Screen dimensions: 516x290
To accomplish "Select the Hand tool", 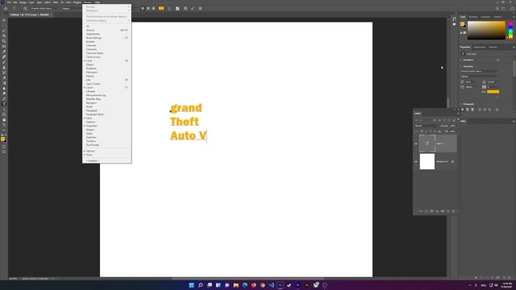I will [4, 120].
